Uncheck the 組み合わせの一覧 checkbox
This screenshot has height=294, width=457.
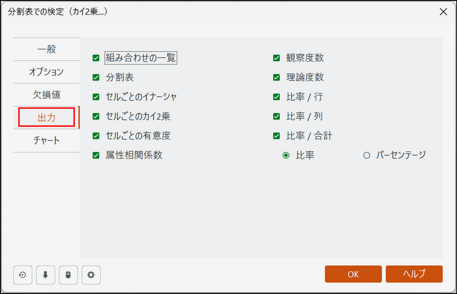point(96,58)
